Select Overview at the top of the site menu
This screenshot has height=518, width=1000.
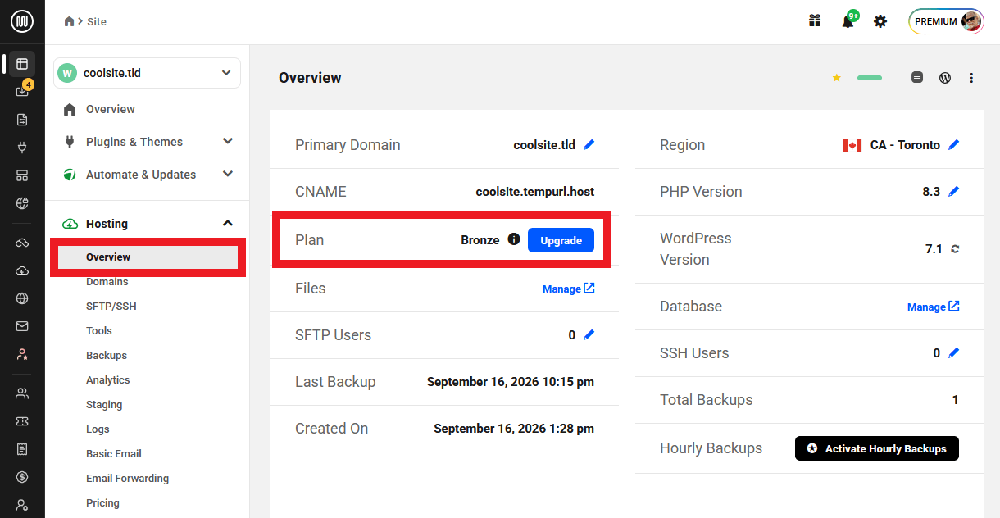click(x=110, y=109)
